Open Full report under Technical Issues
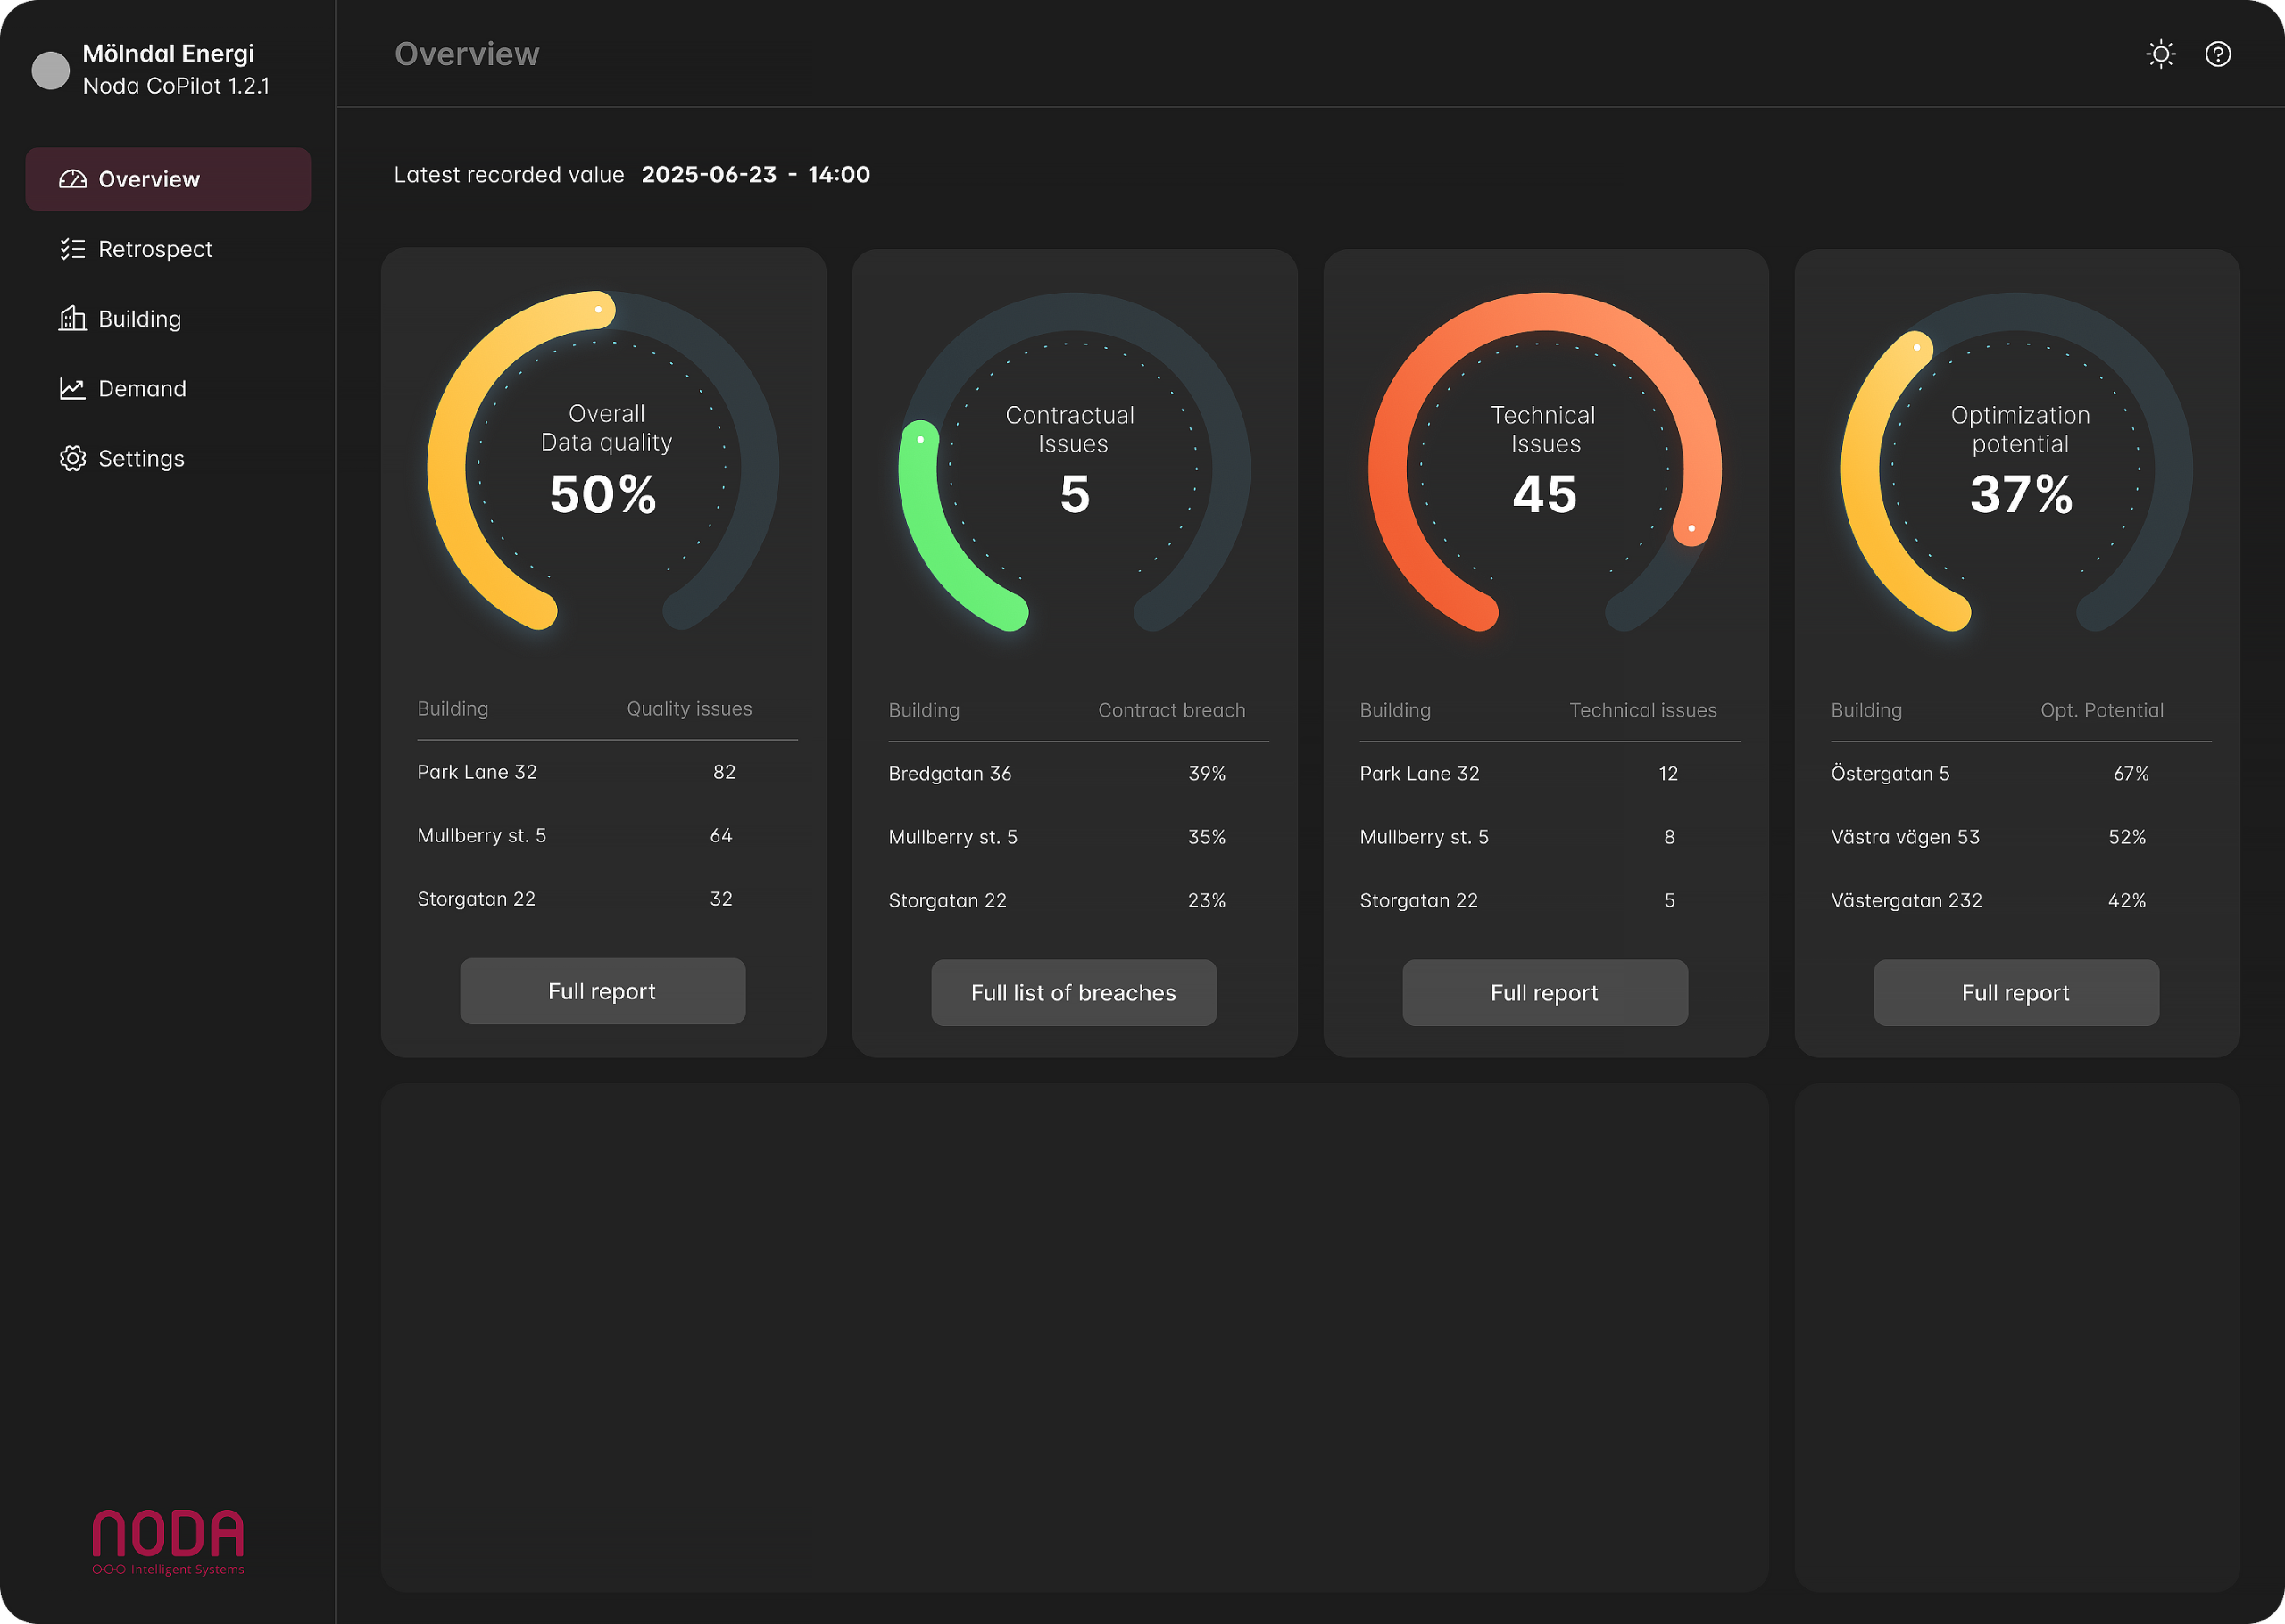Viewport: 2285px width, 1624px height. 1544,993
